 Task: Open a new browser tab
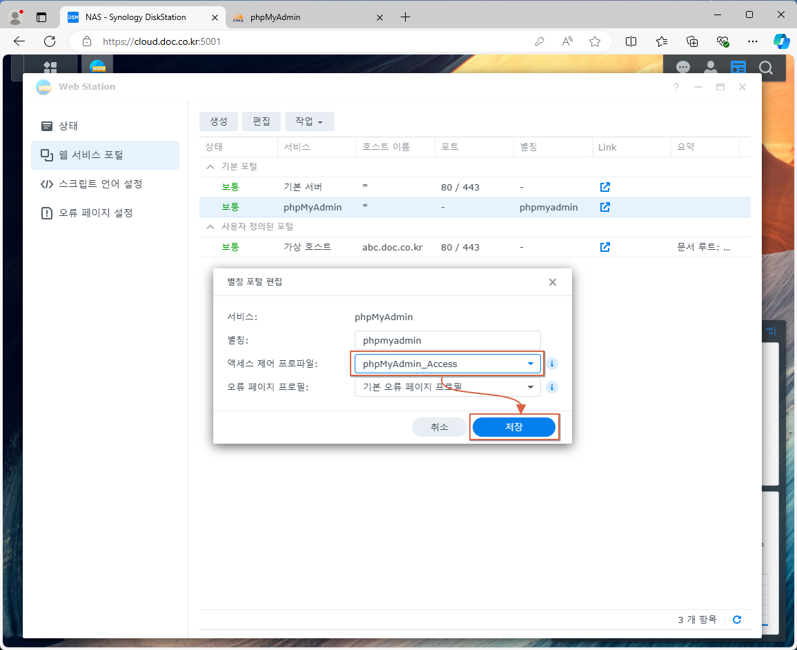[405, 17]
